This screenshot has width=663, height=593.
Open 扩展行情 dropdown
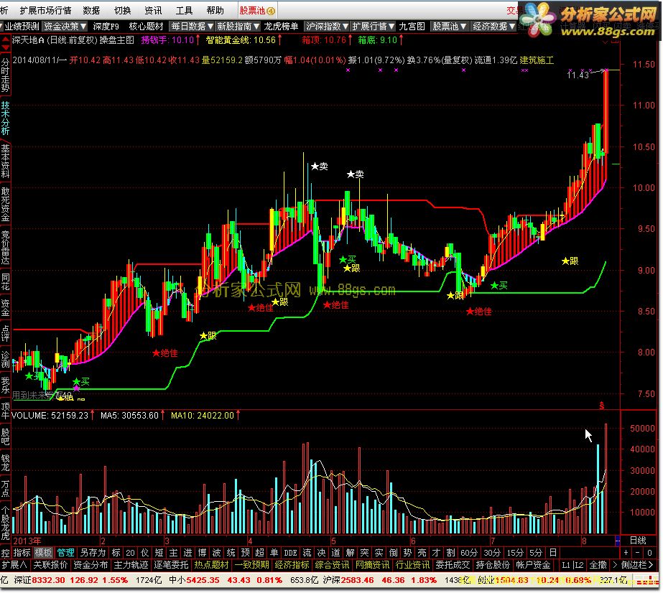(374, 27)
